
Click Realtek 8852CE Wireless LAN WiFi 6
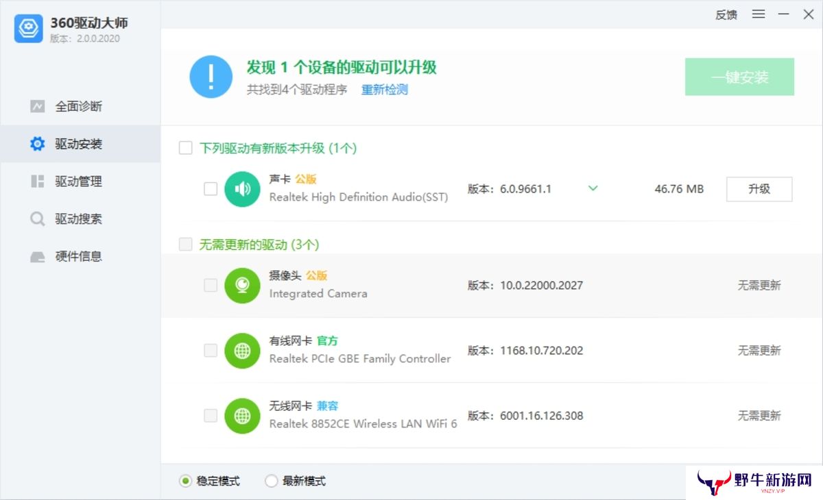(x=363, y=424)
